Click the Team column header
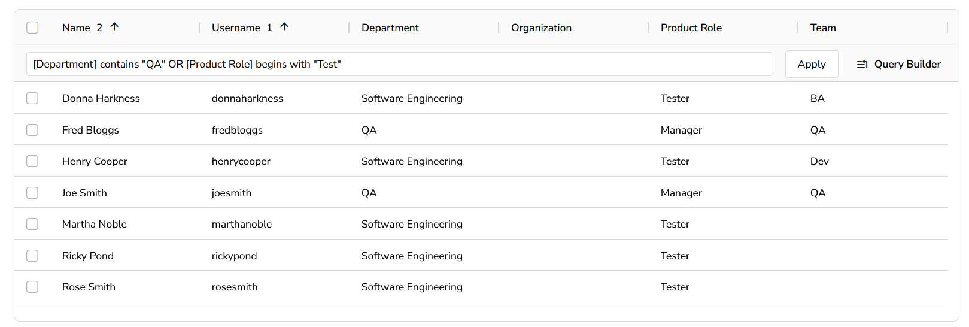The height and width of the screenshot is (327, 969). tap(823, 28)
